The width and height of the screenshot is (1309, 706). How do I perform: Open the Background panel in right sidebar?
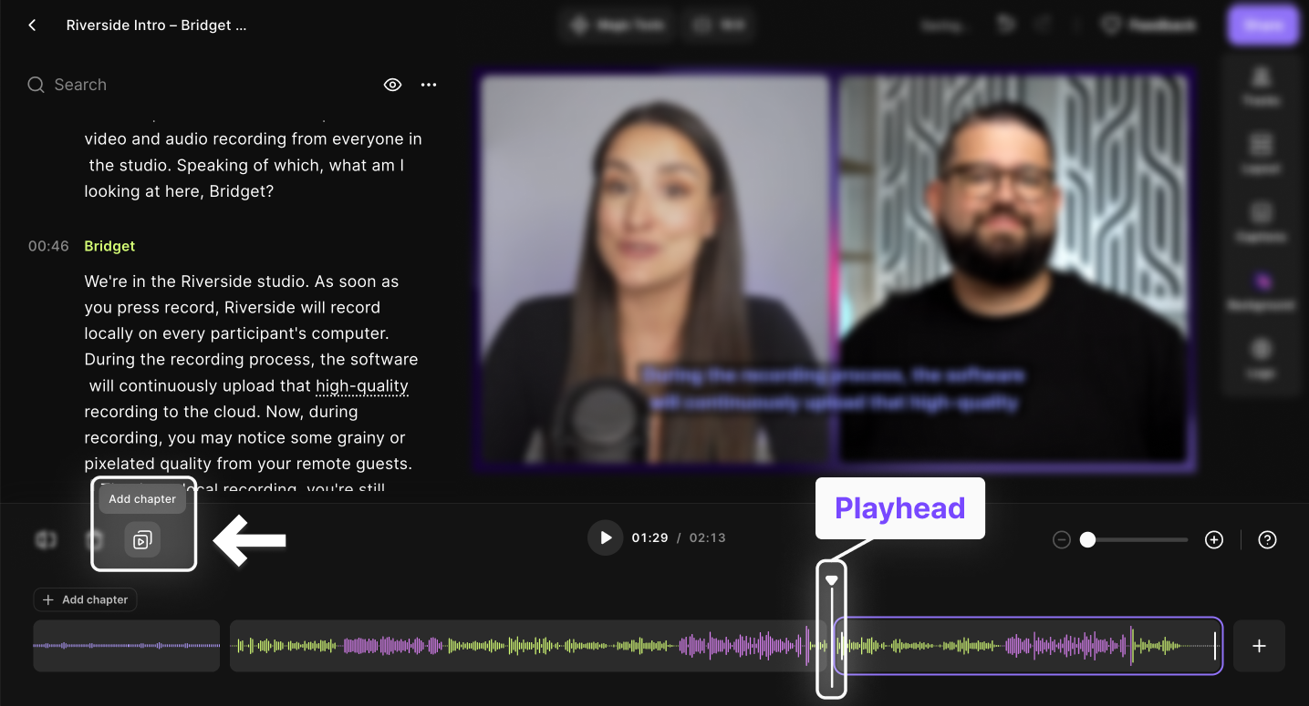(x=1261, y=290)
